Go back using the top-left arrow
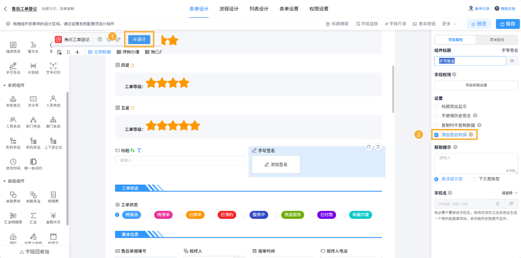This screenshot has width=521, height=258. coord(5,9)
